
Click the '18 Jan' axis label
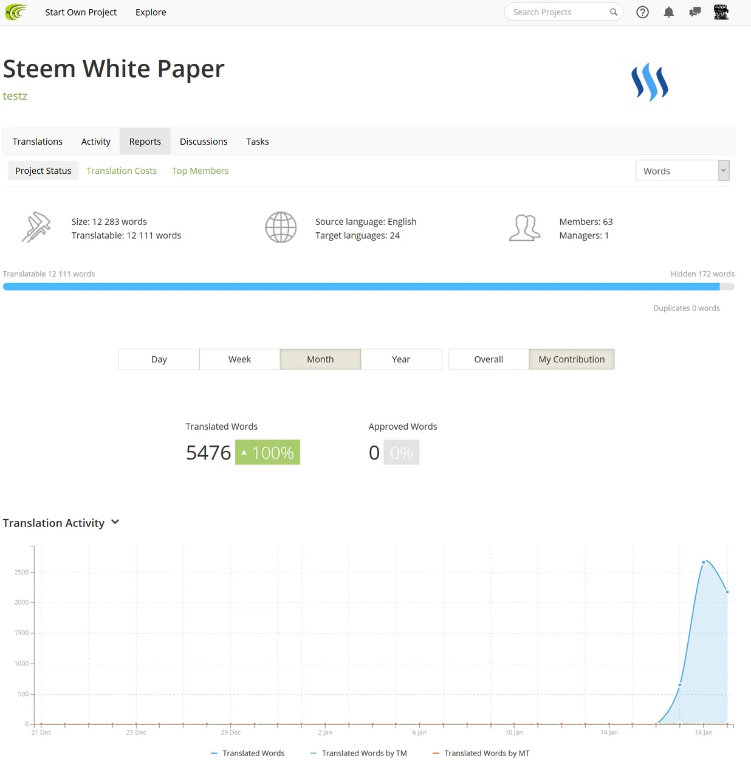[x=704, y=732]
